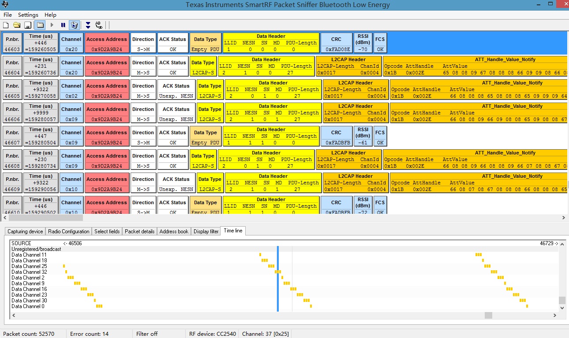Click Data Header of packet 46609
The image size is (569, 338).
point(273,183)
